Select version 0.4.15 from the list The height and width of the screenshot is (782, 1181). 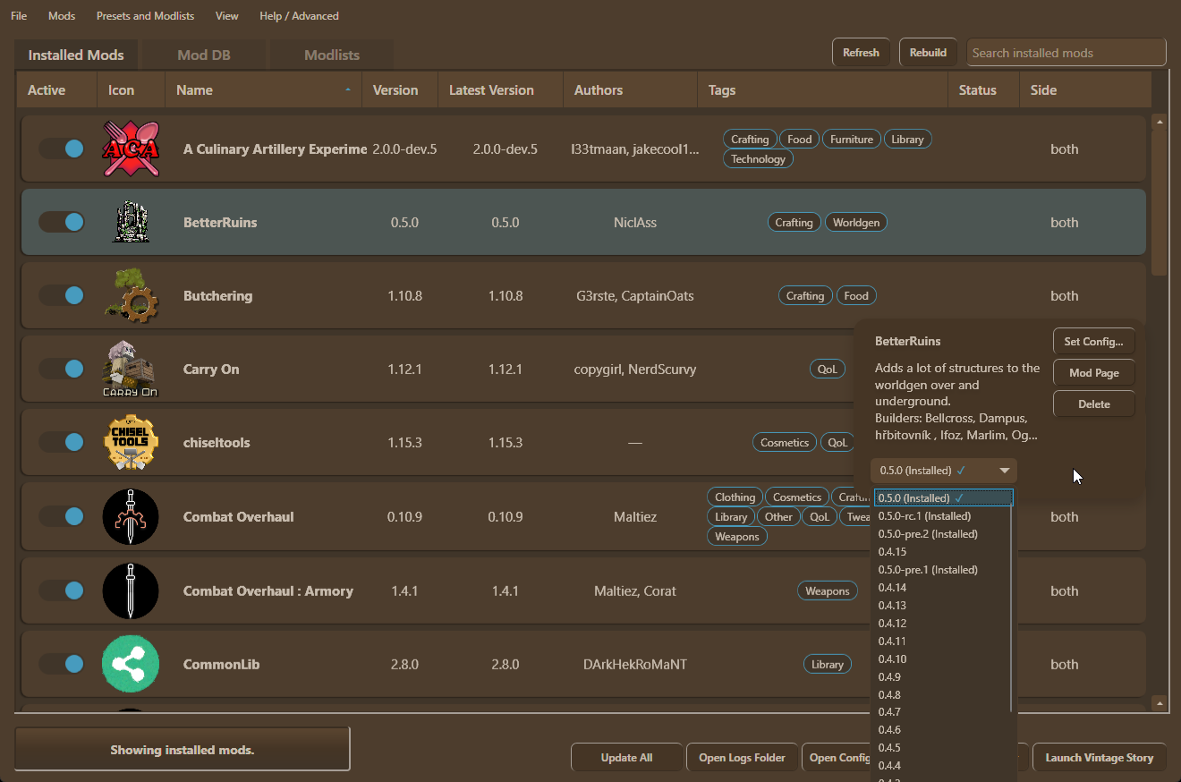(892, 552)
